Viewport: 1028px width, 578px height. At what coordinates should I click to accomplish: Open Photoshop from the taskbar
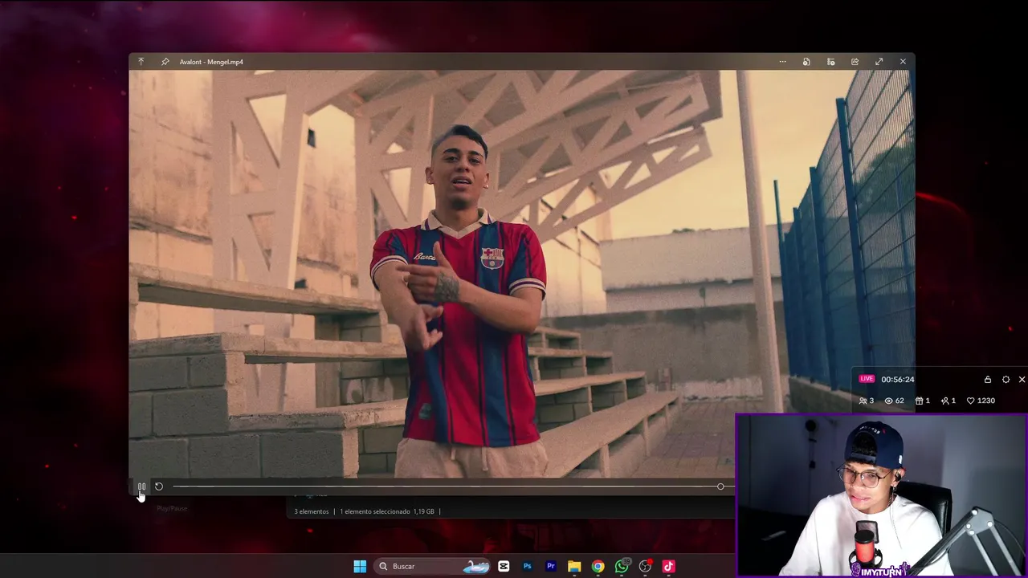(527, 566)
